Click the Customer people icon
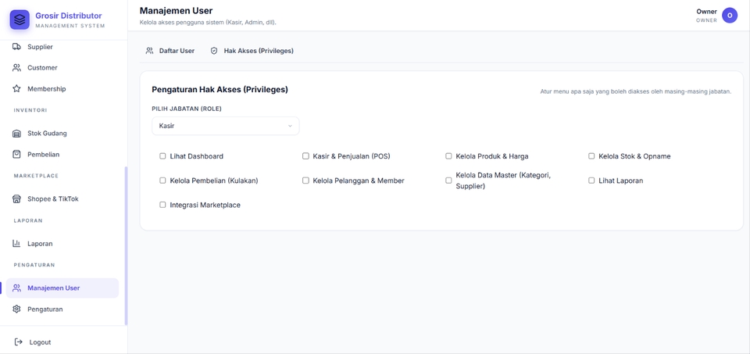This screenshot has width=750, height=354. 16,68
